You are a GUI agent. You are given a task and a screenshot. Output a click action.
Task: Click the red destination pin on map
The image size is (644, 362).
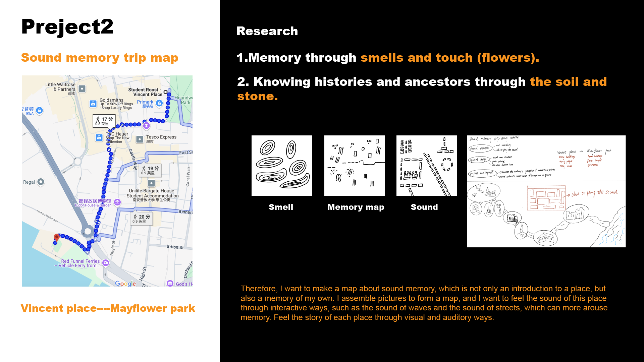pyautogui.click(x=57, y=238)
